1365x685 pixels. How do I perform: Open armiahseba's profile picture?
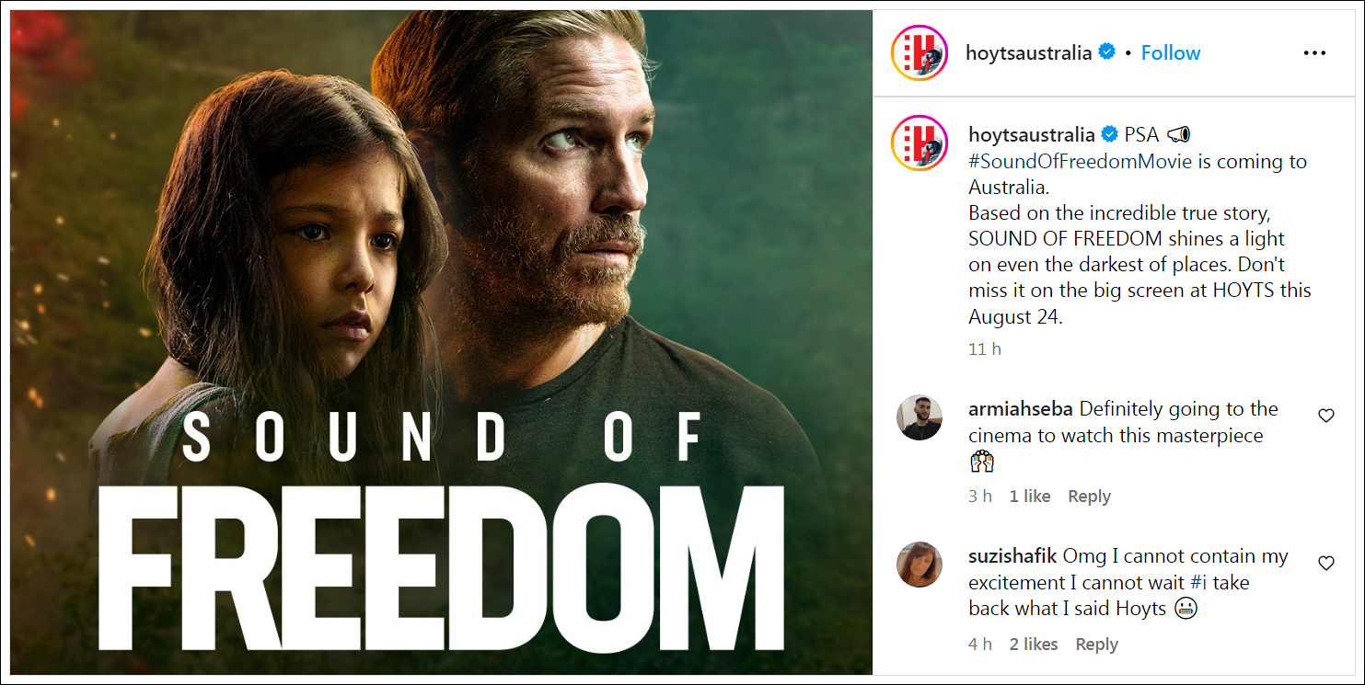[920, 417]
